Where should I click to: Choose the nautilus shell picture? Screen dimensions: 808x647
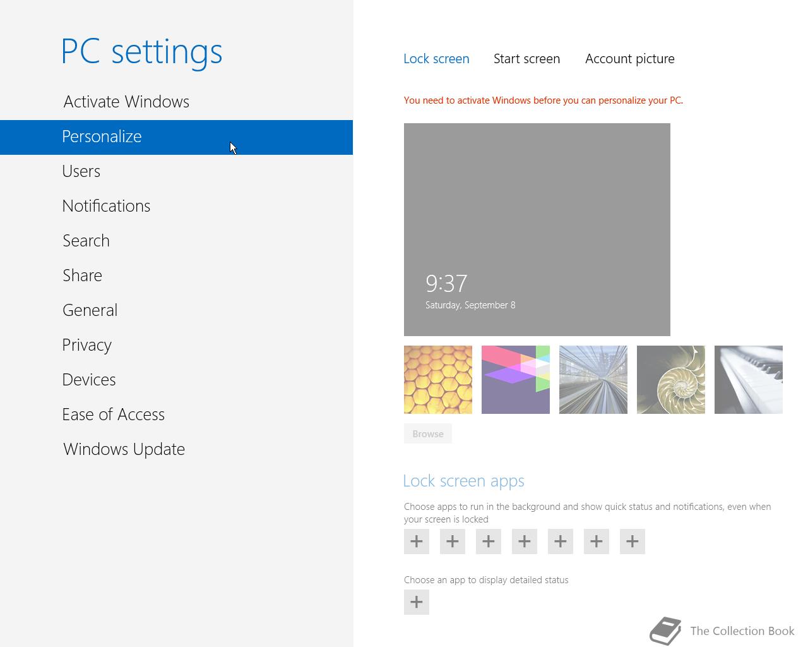coord(671,380)
